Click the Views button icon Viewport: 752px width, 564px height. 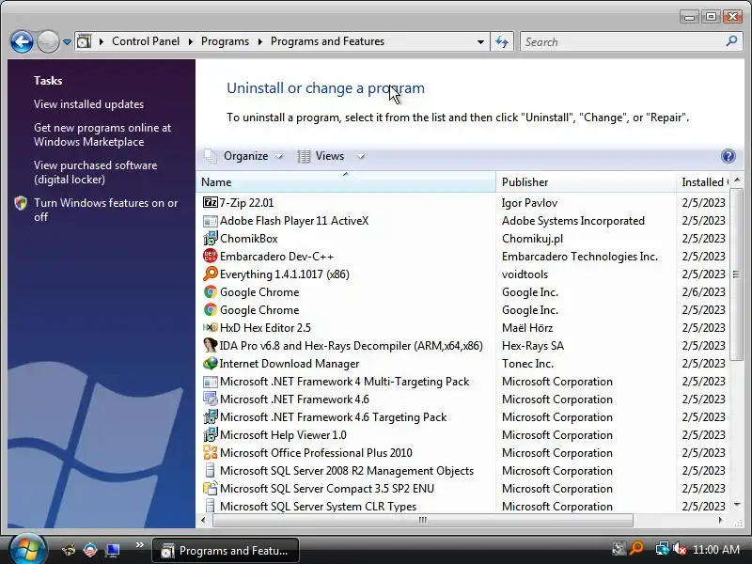304,156
